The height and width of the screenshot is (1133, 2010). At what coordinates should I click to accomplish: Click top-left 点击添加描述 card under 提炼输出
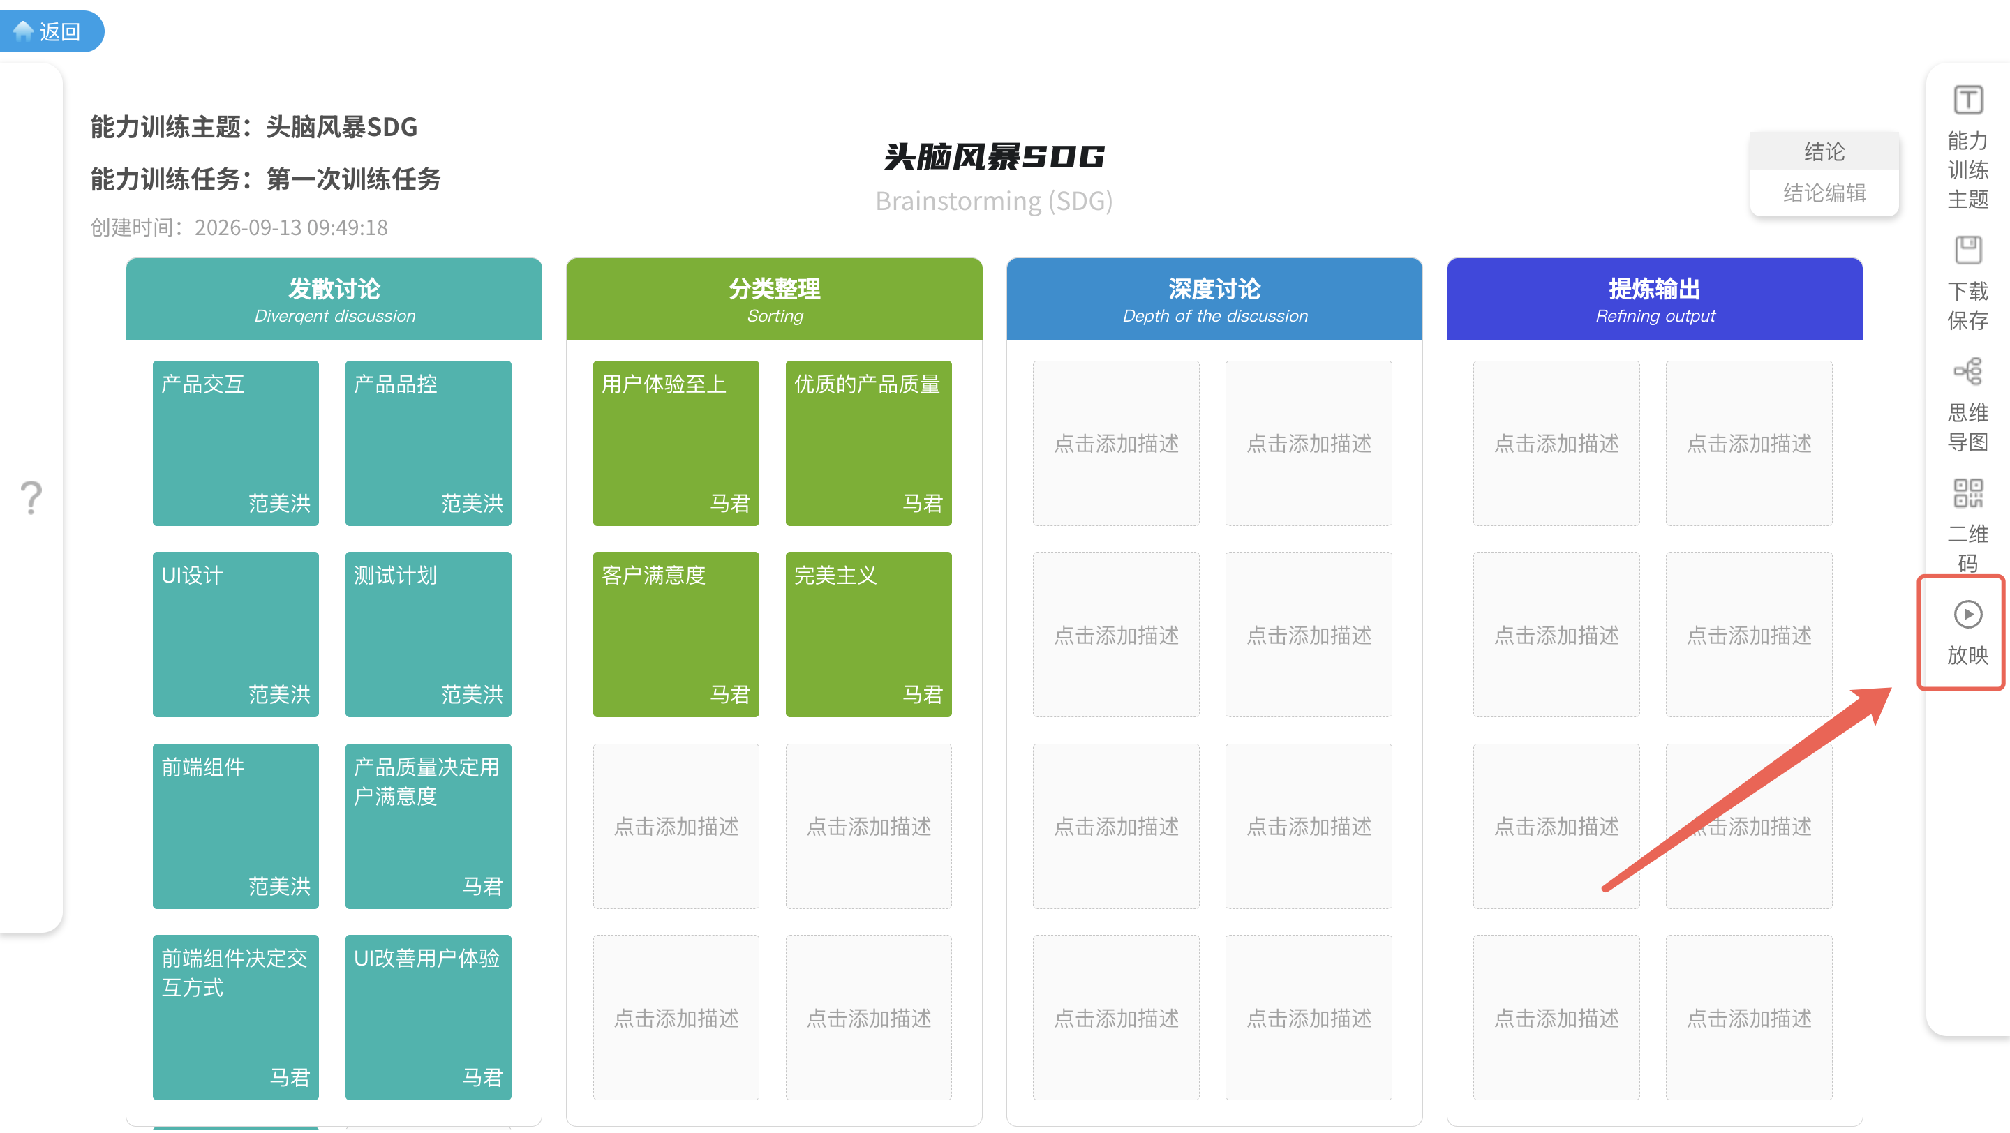[1556, 443]
